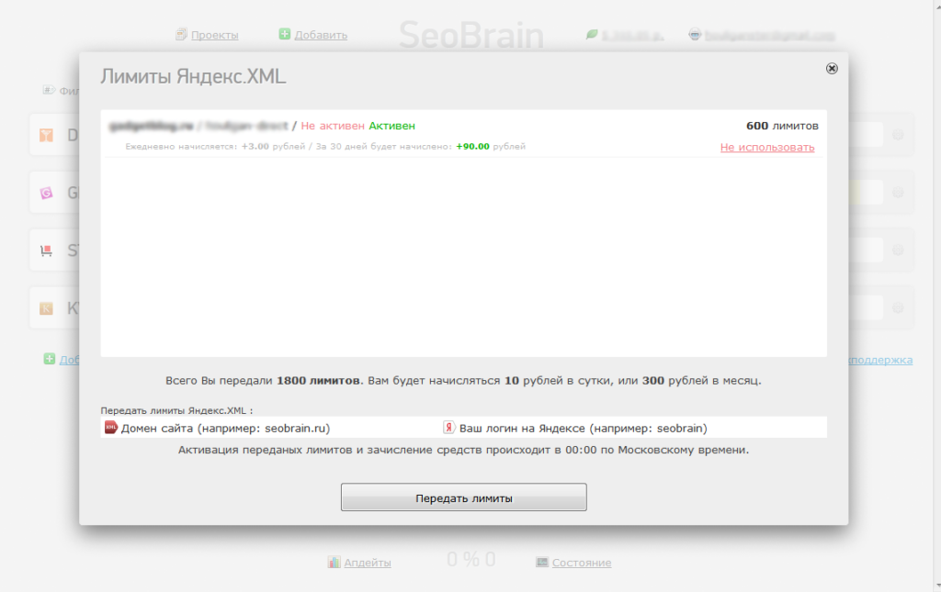Click the "Лимиты Яндекс.XML" dialog title
The image size is (941, 592).
(193, 77)
